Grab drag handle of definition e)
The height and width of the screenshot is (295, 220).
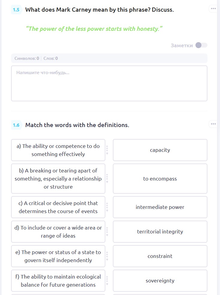click(107, 256)
